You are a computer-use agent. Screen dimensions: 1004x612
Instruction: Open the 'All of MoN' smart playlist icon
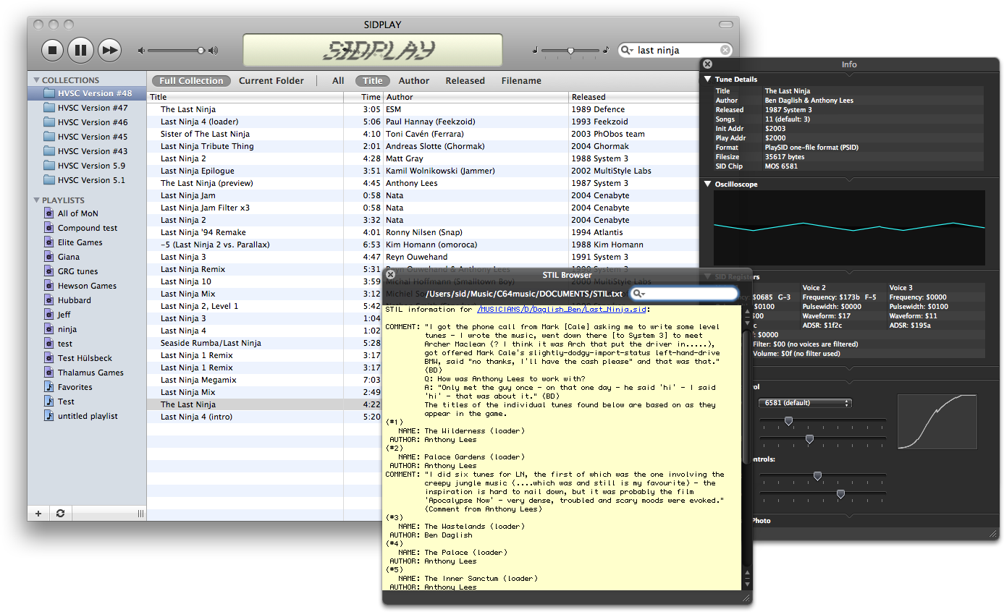pyautogui.click(x=49, y=213)
